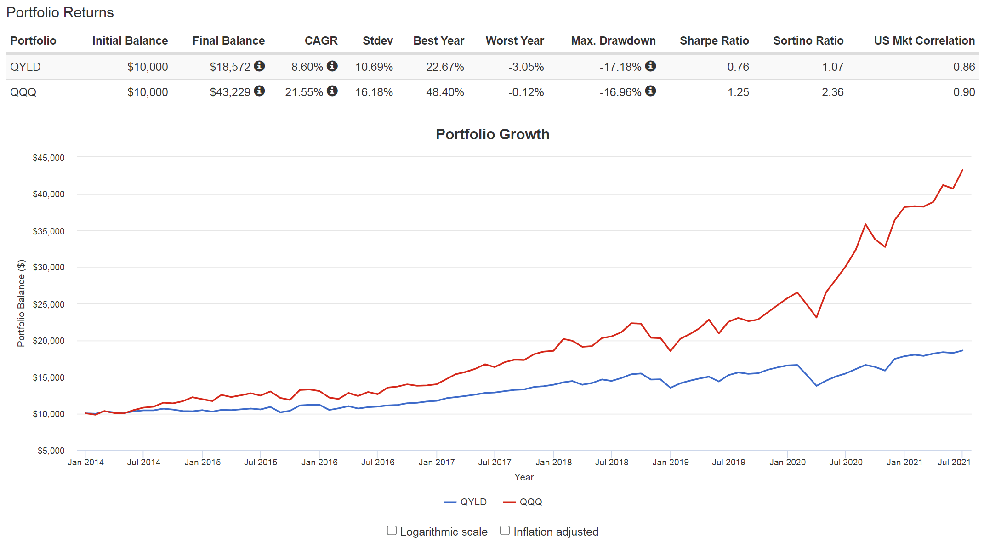Viewport: 984px width, 543px height.
Task: Select the QYLD portfolio name cell
Action: click(25, 67)
